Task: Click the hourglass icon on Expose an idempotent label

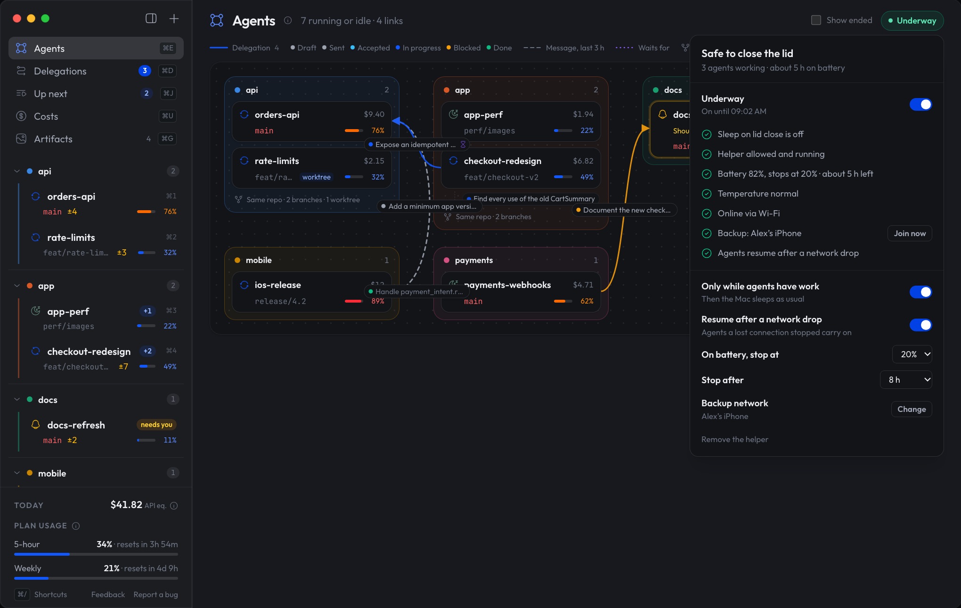Action: click(x=463, y=144)
